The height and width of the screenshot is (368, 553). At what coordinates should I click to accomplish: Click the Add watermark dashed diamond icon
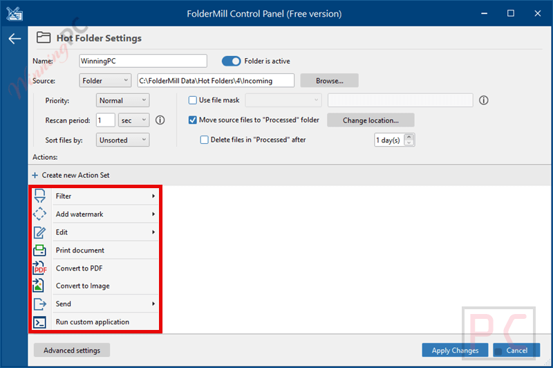[39, 214]
